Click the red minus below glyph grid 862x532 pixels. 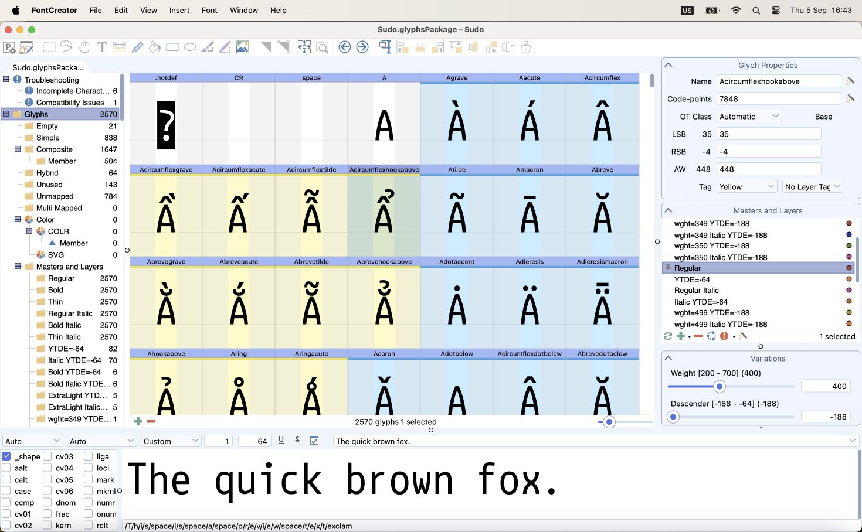tap(151, 421)
